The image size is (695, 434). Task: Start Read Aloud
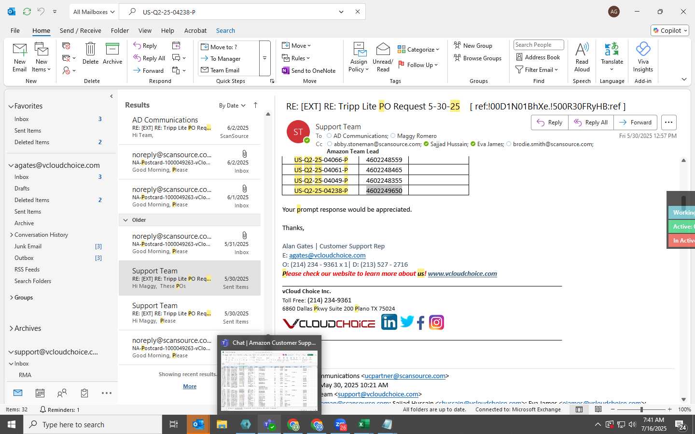coord(582,57)
